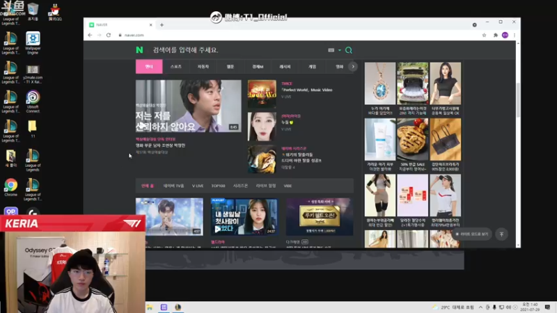Image resolution: width=557 pixels, height=313 pixels.
Task: Expand hidden system tray icons chevron
Action: point(480,307)
